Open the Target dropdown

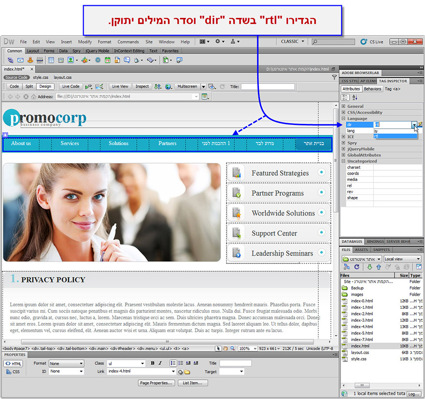click(x=232, y=371)
